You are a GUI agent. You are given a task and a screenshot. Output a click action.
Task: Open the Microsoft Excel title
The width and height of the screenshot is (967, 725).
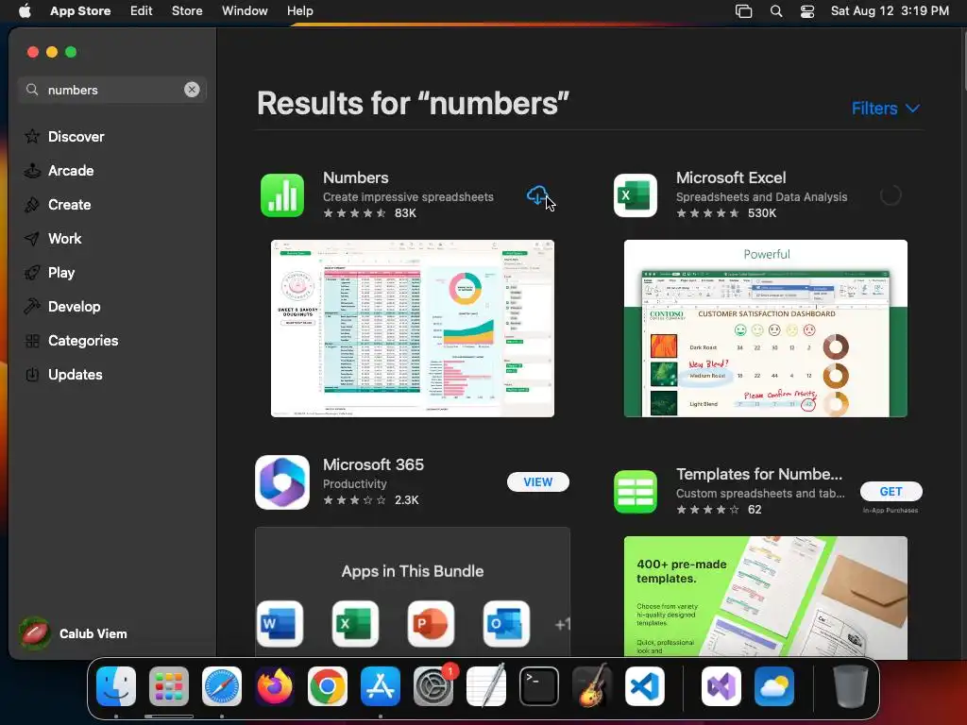[x=731, y=177]
